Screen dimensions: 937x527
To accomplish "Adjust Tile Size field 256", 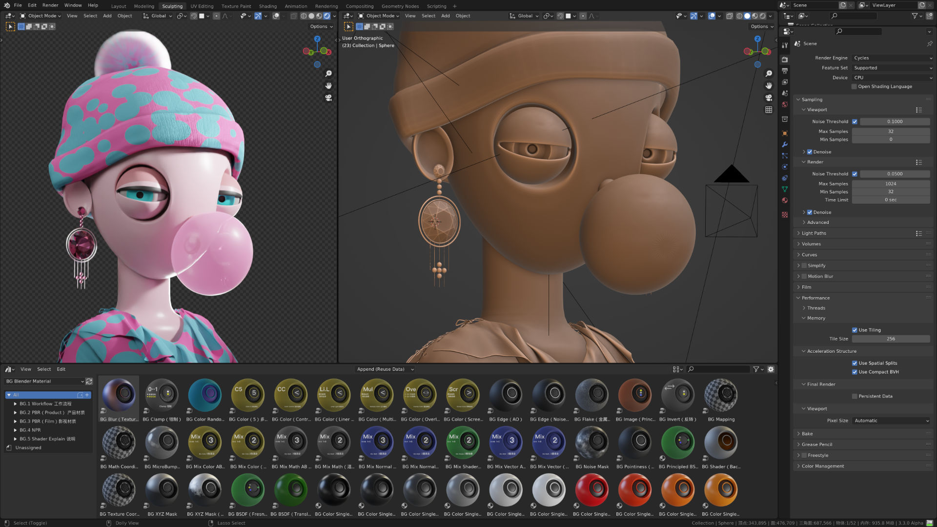I will 891,339.
